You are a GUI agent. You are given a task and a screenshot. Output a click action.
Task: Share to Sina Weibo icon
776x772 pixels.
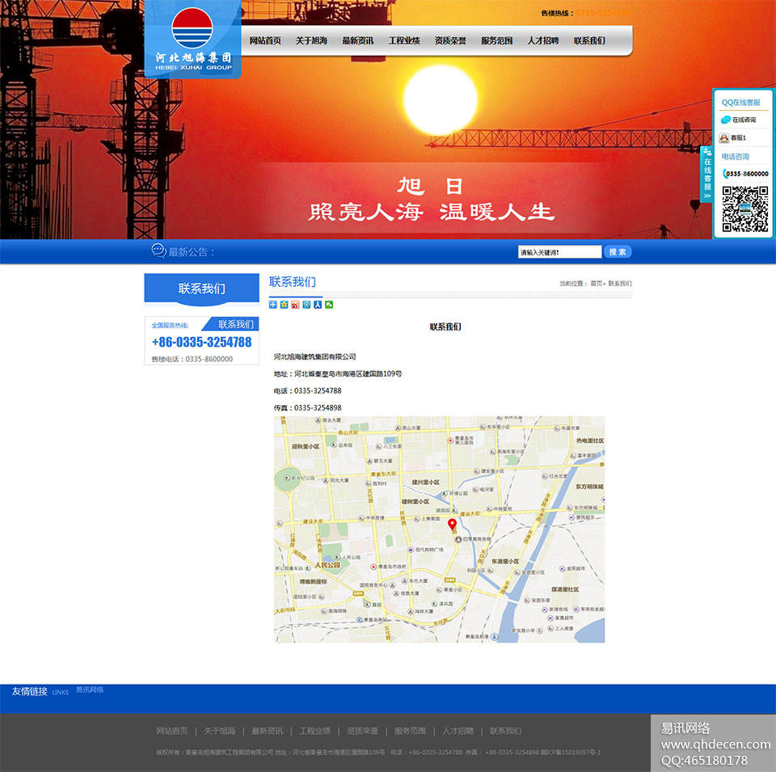coord(295,305)
